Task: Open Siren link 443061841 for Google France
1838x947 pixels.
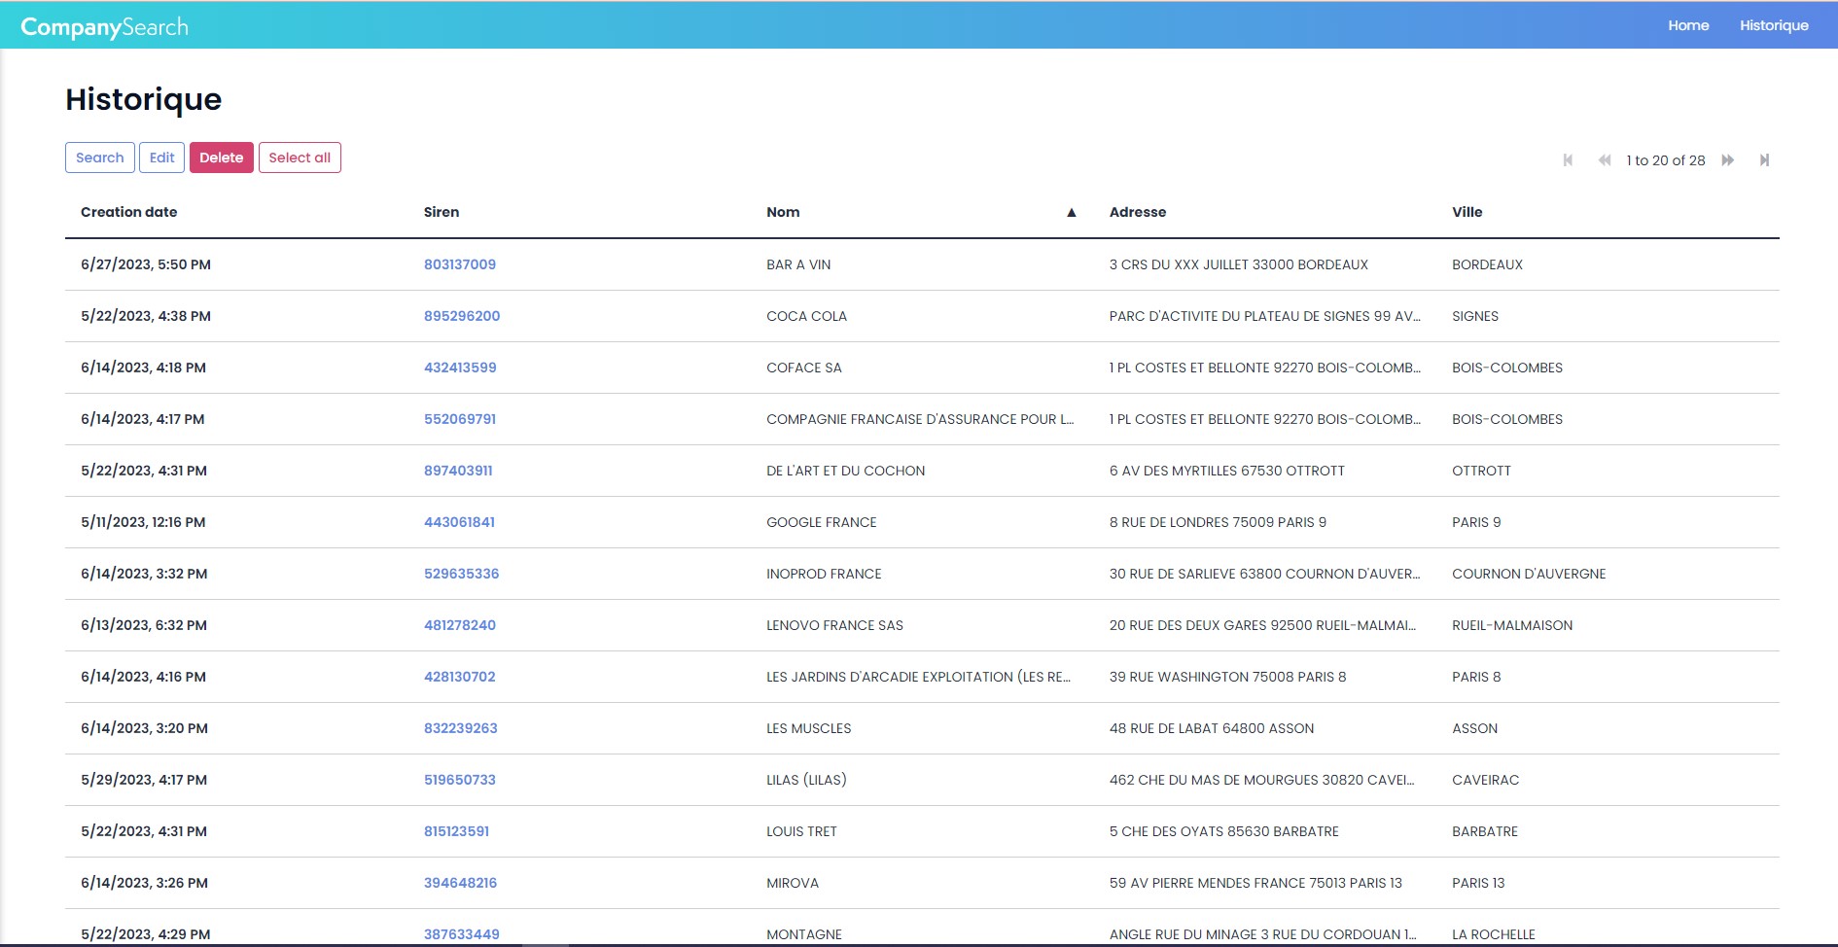Action: (x=459, y=522)
